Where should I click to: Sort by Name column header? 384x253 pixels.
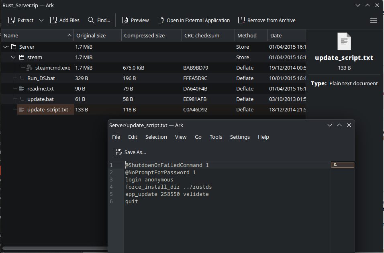[37, 35]
